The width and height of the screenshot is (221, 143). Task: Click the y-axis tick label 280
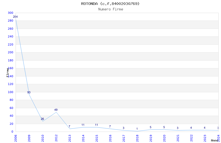coord(11,21)
